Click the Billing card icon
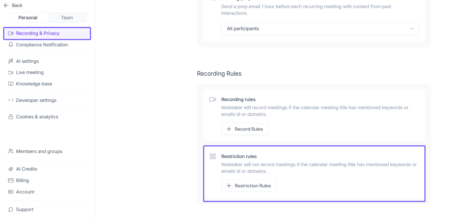This screenshot has width=470, height=220. (11, 180)
